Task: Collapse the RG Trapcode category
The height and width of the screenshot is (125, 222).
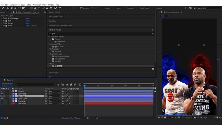Action: point(49,49)
